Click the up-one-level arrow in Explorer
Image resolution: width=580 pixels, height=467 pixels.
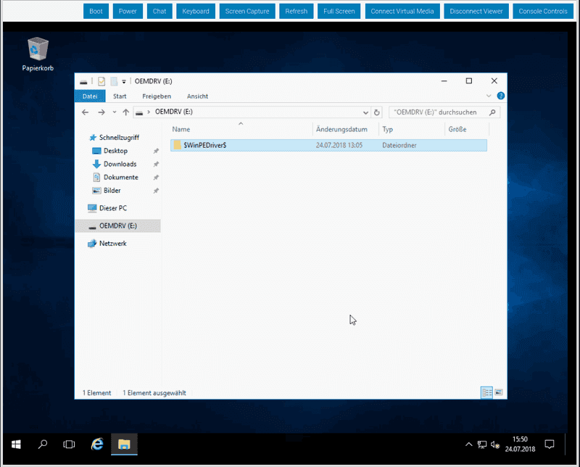tap(126, 112)
